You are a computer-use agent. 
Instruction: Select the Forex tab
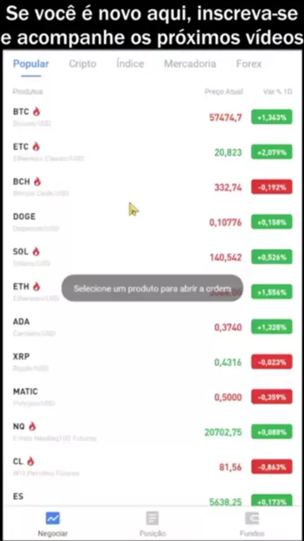point(249,64)
